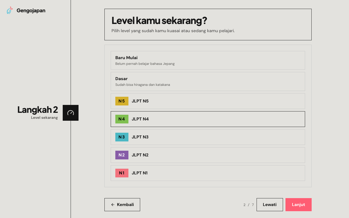Continue with the Lanjut button
Image resolution: width=349 pixels, height=218 pixels.
click(299, 205)
